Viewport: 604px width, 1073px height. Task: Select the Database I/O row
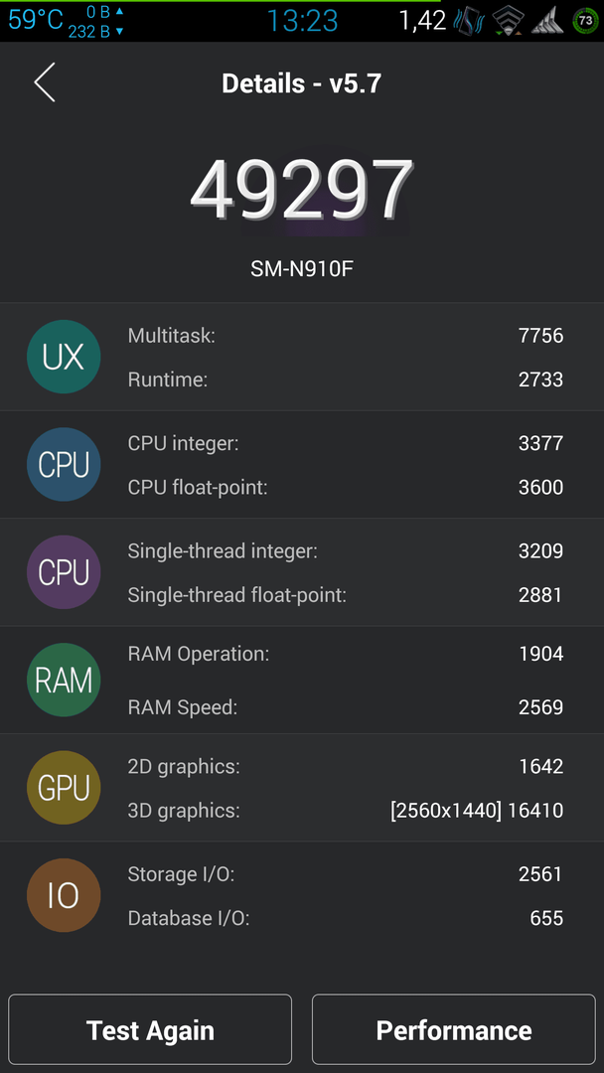coord(346,918)
